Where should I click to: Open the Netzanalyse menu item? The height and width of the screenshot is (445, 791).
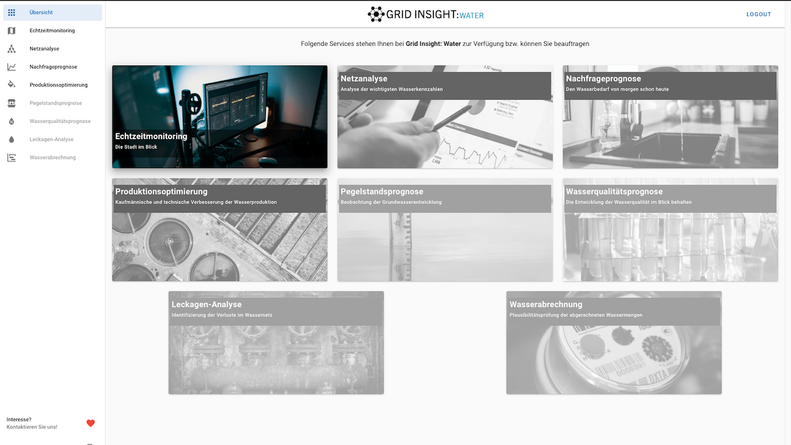(44, 49)
